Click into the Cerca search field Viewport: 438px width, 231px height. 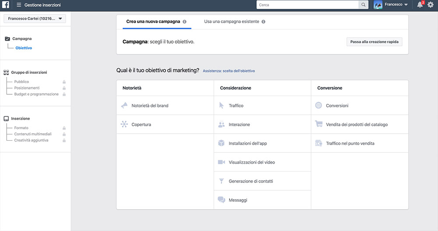(307, 5)
